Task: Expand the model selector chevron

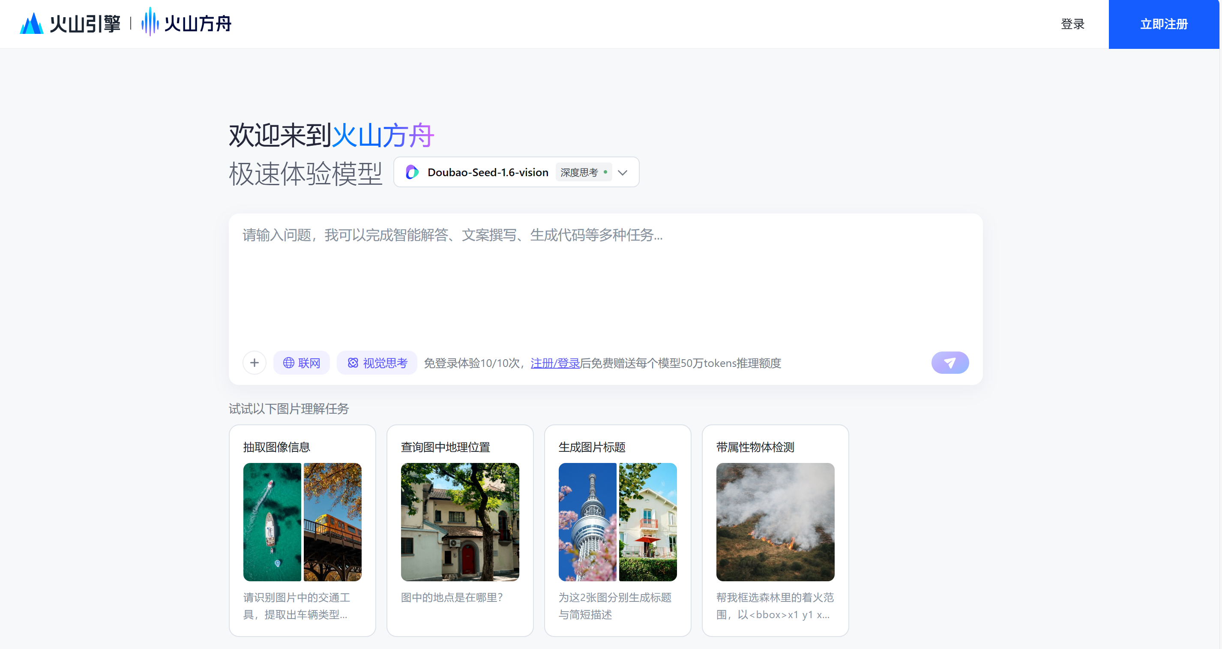Action: 623,172
